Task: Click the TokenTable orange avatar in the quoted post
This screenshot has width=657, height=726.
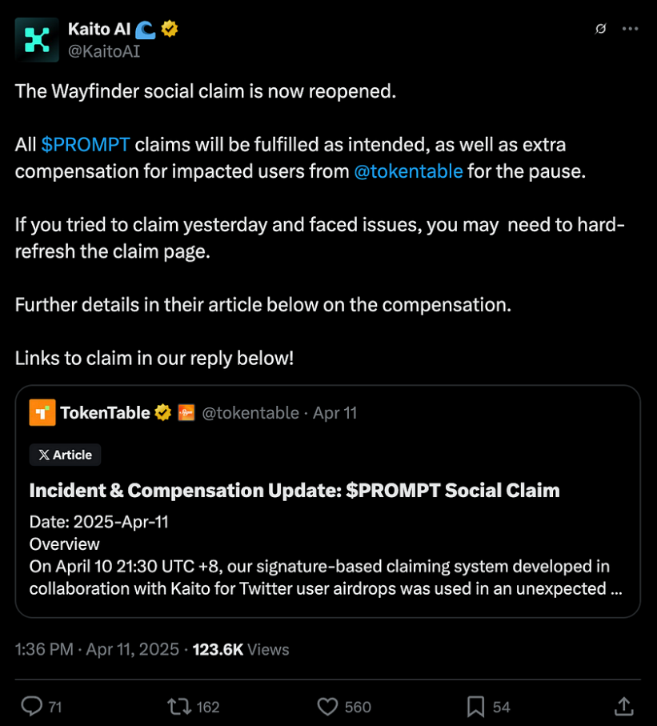Action: tap(42, 412)
